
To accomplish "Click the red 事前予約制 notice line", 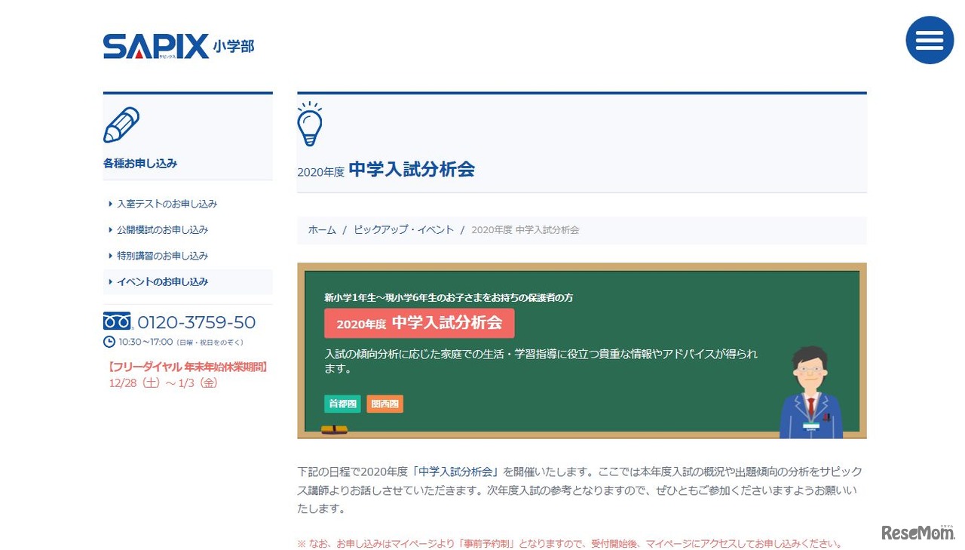I will [x=569, y=543].
